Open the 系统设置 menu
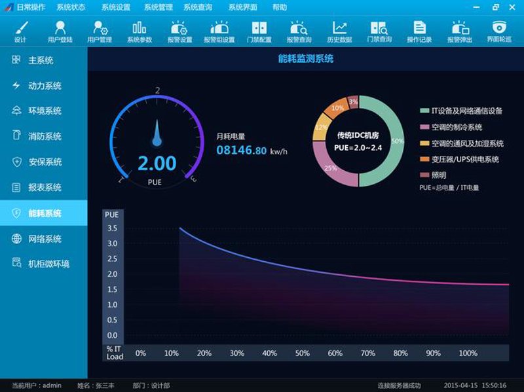 (x=116, y=7)
